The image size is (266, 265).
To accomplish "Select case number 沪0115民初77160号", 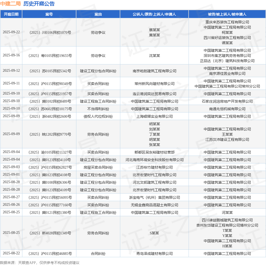I will click(50, 205).
